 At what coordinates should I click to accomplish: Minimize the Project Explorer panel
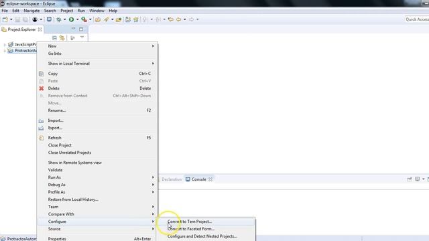pyautogui.click(x=73, y=28)
